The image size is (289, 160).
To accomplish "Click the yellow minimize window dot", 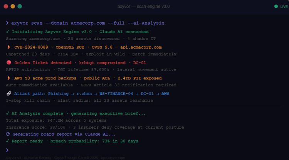I will [x=13, y=7].
